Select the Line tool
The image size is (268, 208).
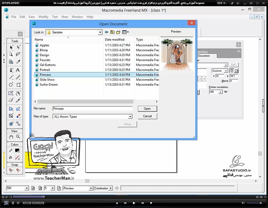click(x=11, y=77)
